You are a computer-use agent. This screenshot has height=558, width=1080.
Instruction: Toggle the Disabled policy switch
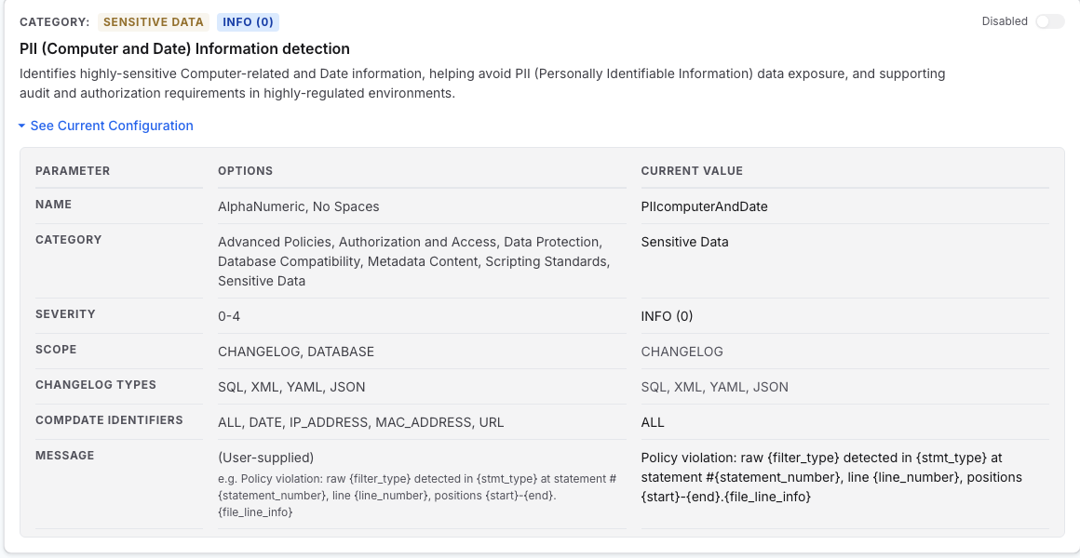[1049, 21]
